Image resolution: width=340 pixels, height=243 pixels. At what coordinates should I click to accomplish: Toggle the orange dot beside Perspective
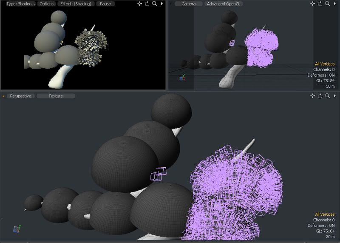tap(4, 96)
